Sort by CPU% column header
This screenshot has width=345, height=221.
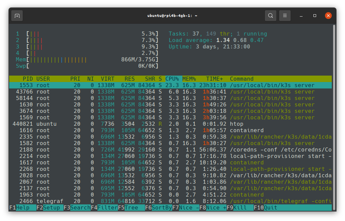(x=172, y=79)
